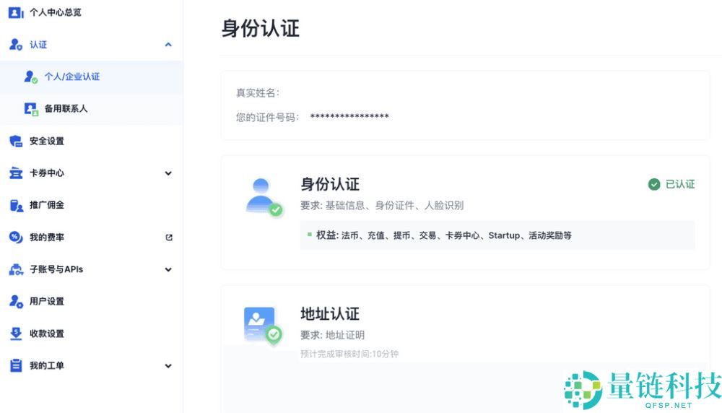Open 我的工单 menu label
Screen dimensions: 722x413
(47, 365)
